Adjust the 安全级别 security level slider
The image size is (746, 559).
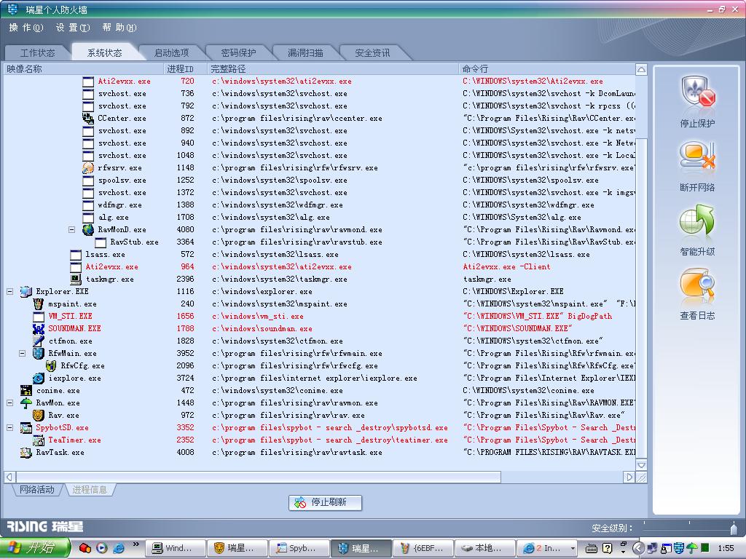[733, 528]
